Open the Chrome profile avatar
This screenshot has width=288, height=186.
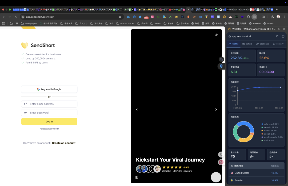[278, 17]
